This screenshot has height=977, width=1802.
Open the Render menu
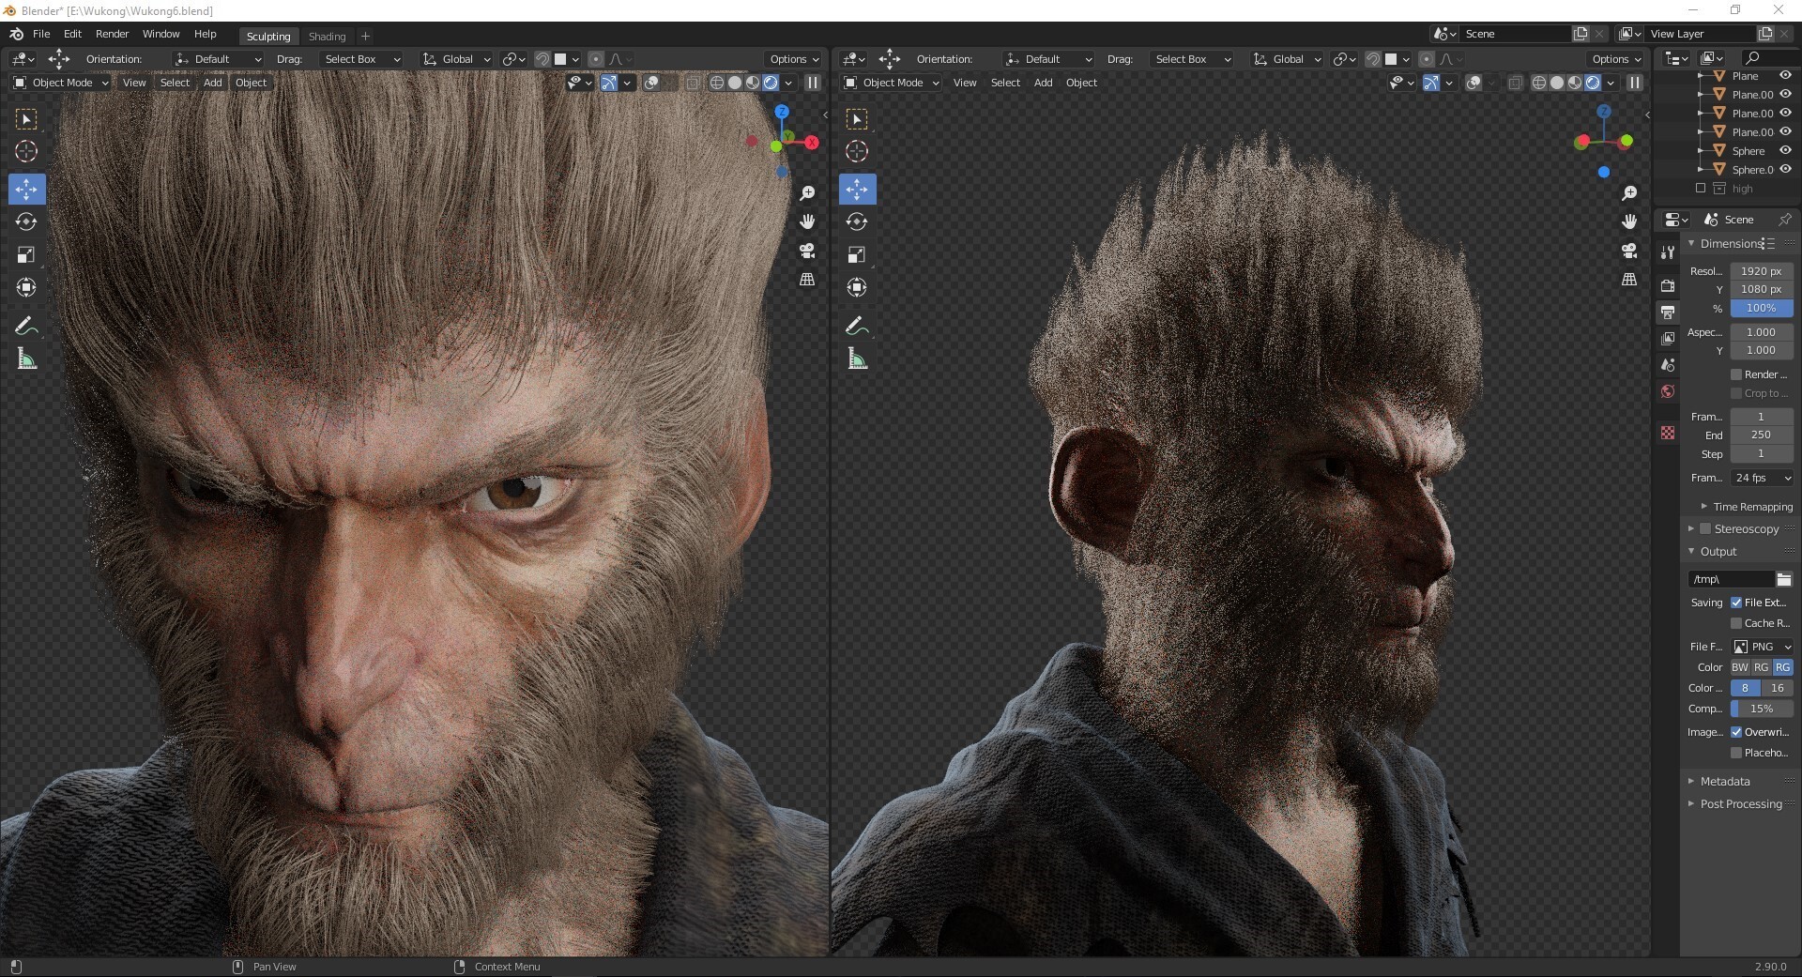(112, 34)
